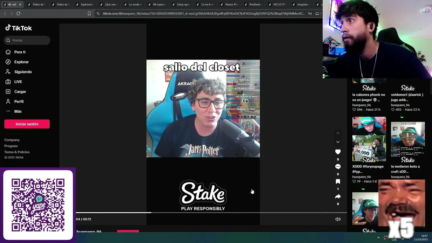432x243 pixels.
Task: Mute the video with speaker icon
Action: click(x=338, y=219)
